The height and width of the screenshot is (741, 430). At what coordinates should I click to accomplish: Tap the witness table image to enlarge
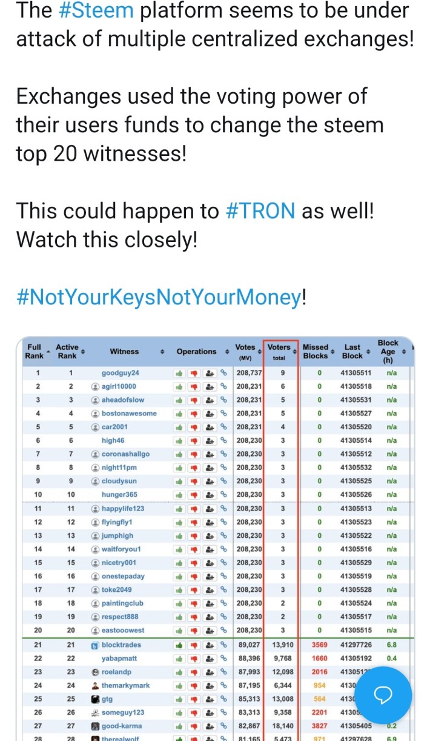tap(215, 538)
